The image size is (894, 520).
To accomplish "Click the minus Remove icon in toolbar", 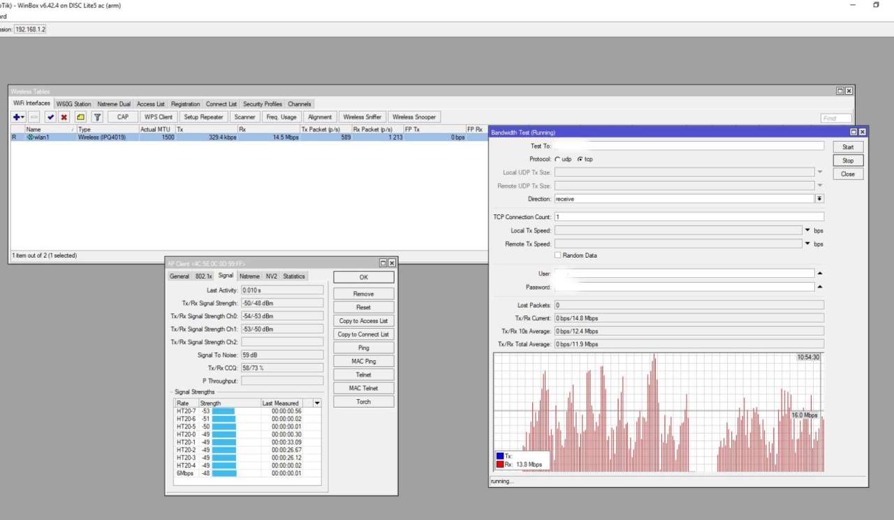I will (x=34, y=117).
